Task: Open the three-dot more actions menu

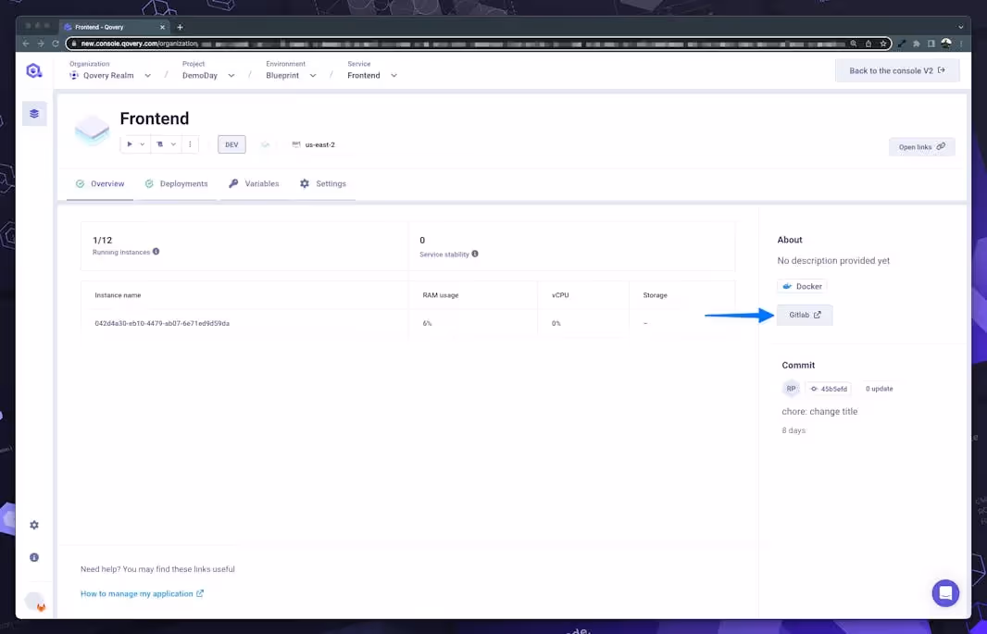Action: click(x=190, y=144)
